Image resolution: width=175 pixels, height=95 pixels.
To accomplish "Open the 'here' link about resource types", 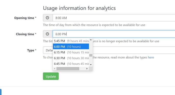I will coord(151,57).
